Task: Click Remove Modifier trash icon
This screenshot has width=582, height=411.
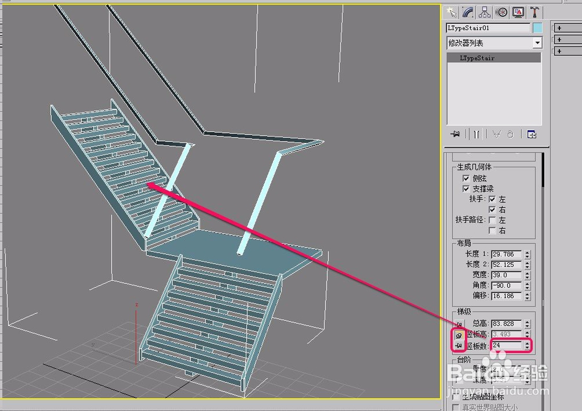Action: coord(510,134)
